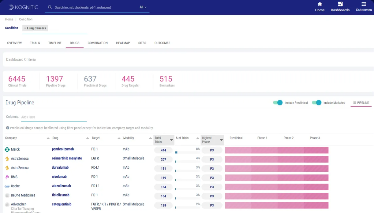Switch to the OUTCOMES tab

(x=162, y=43)
